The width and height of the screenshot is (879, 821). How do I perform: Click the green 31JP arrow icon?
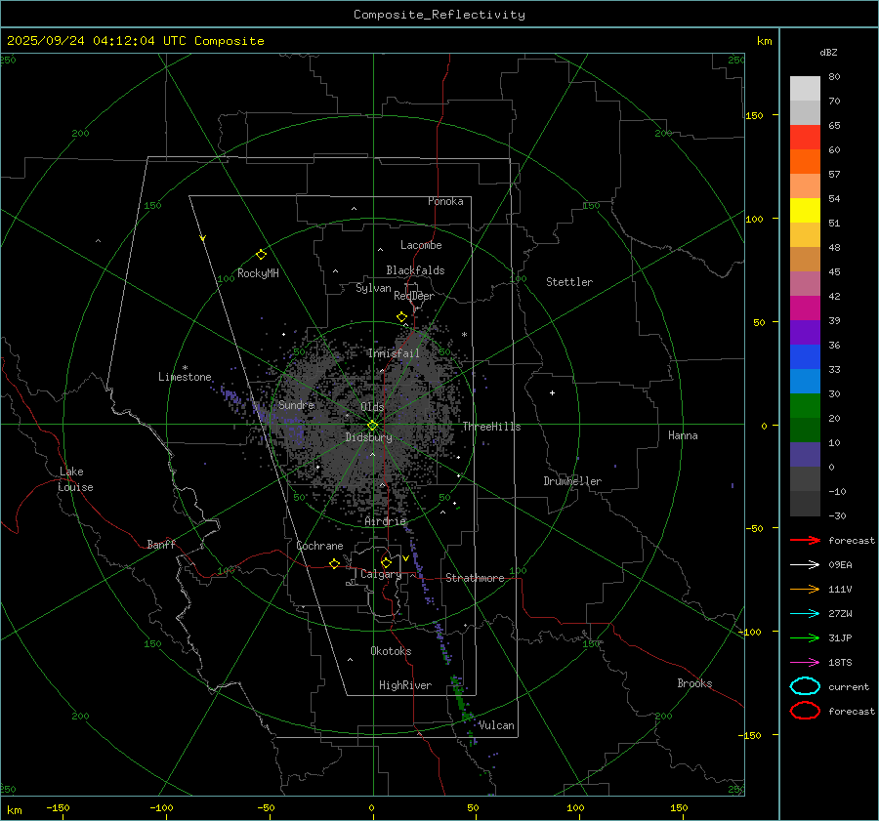click(x=805, y=637)
